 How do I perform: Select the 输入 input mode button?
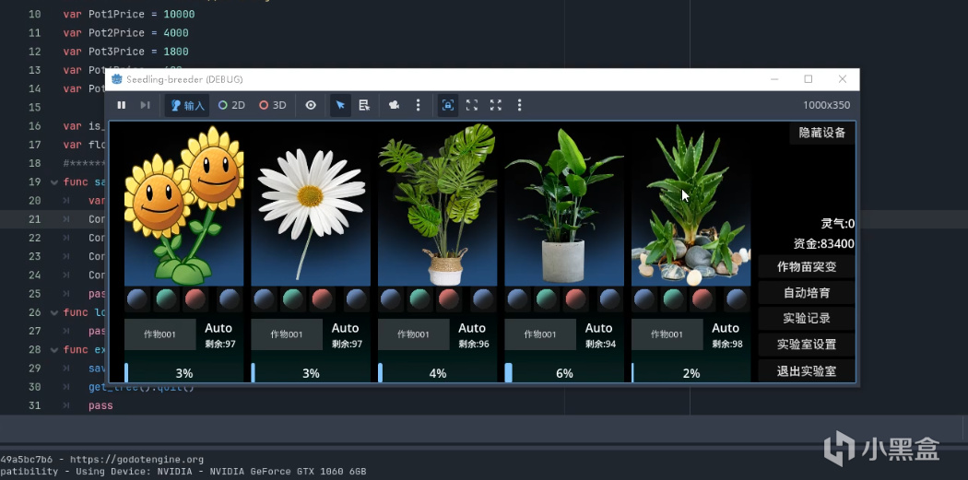coord(188,106)
